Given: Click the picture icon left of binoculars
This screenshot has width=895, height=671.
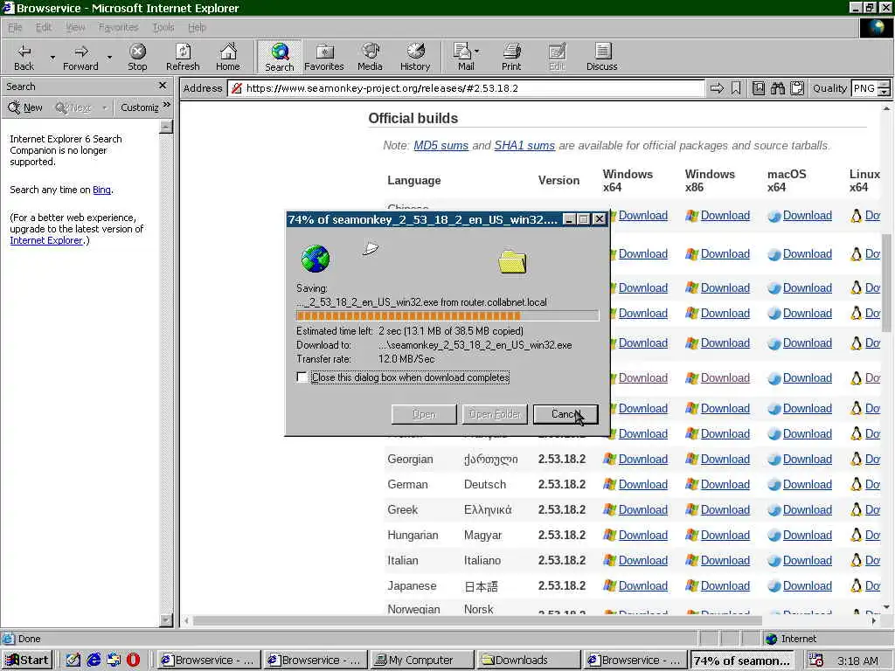Looking at the screenshot, I should (758, 88).
